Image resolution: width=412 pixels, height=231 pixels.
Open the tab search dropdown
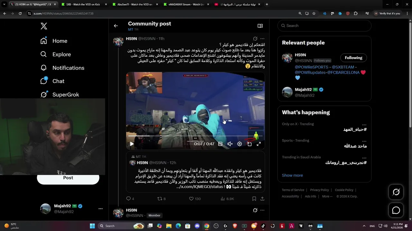point(4,4)
